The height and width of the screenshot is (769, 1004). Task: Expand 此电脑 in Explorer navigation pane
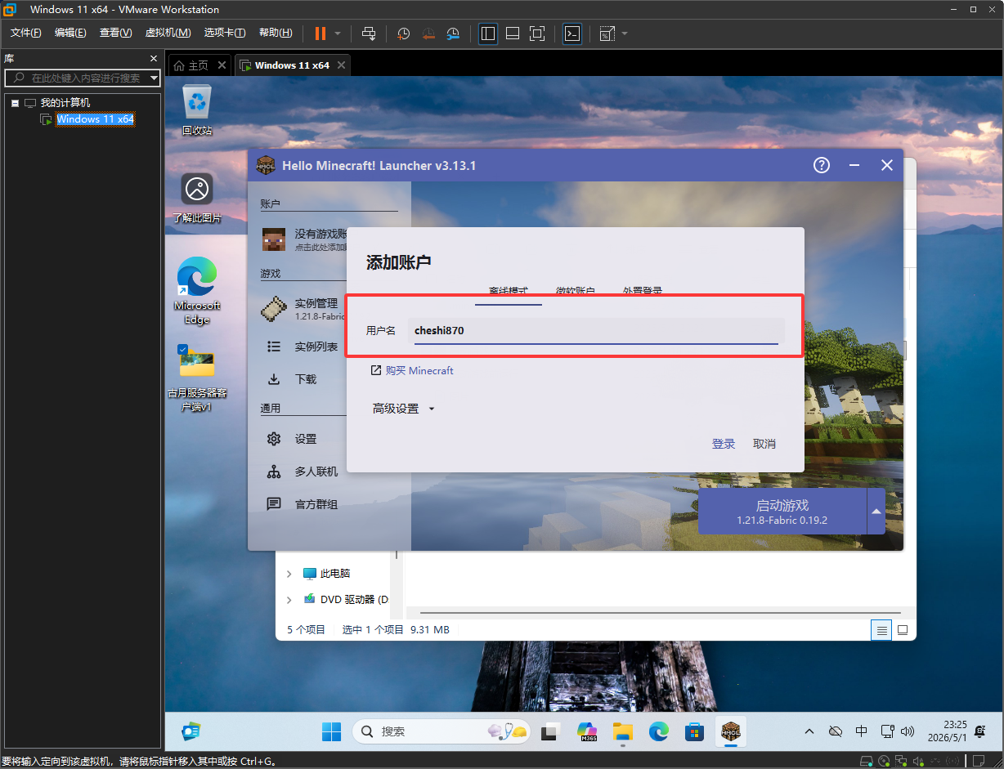point(289,574)
